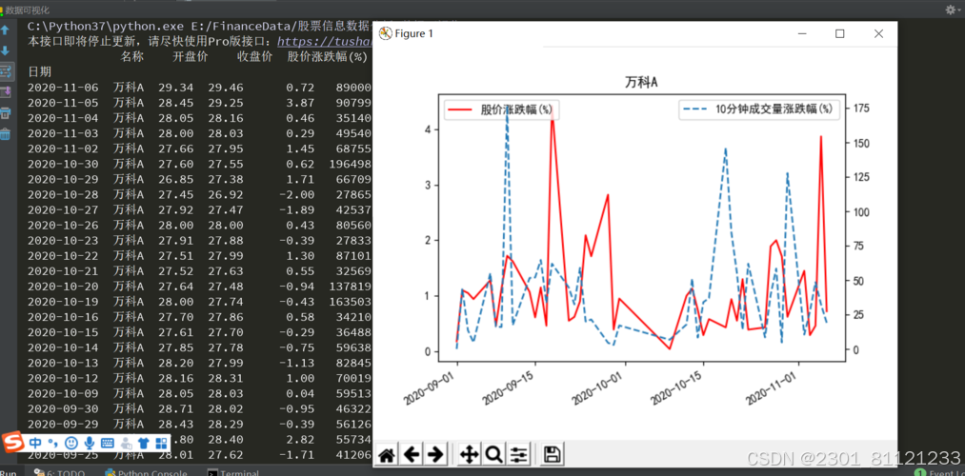965x476 pixels.
Task: Open the Sogou soft keyboard
Action: tap(107, 442)
